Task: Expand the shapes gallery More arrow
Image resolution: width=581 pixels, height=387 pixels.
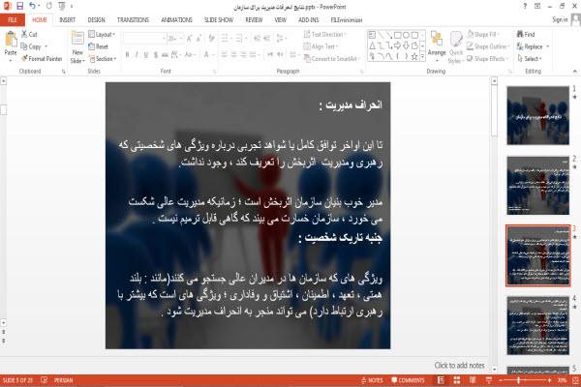Action: point(422,57)
